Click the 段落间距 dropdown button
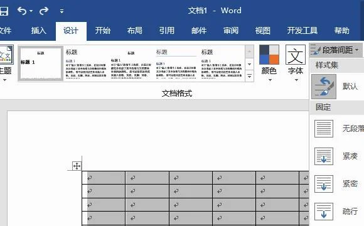The width and height of the screenshot is (364, 226). click(336, 50)
